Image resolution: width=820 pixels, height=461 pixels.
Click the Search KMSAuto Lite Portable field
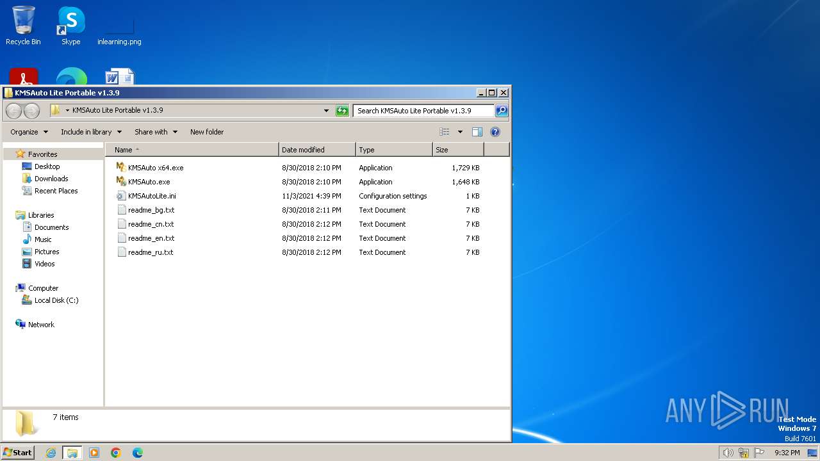tap(423, 111)
